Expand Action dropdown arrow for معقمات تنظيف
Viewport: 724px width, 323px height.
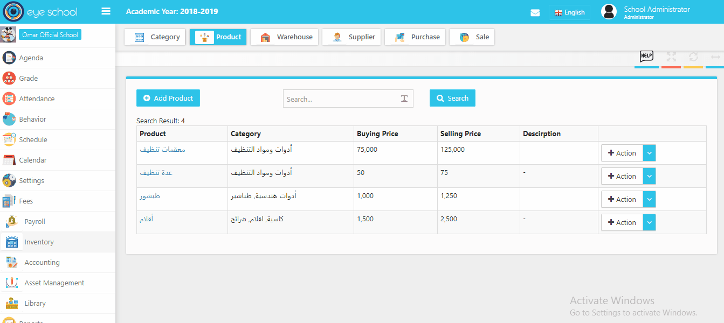coord(650,153)
